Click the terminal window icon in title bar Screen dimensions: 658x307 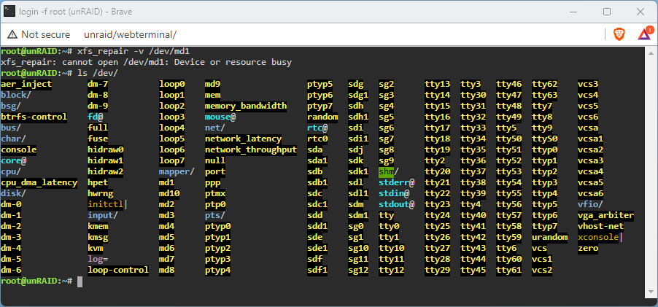click(9, 12)
